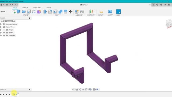
Task: Click the Zoom Window magnifier icon
Action: (x=86, y=89)
